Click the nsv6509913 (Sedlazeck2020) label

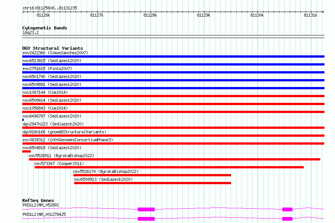pos(103,179)
